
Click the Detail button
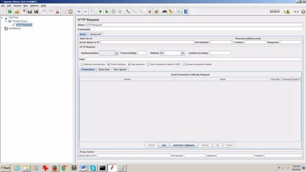[x=151, y=145]
